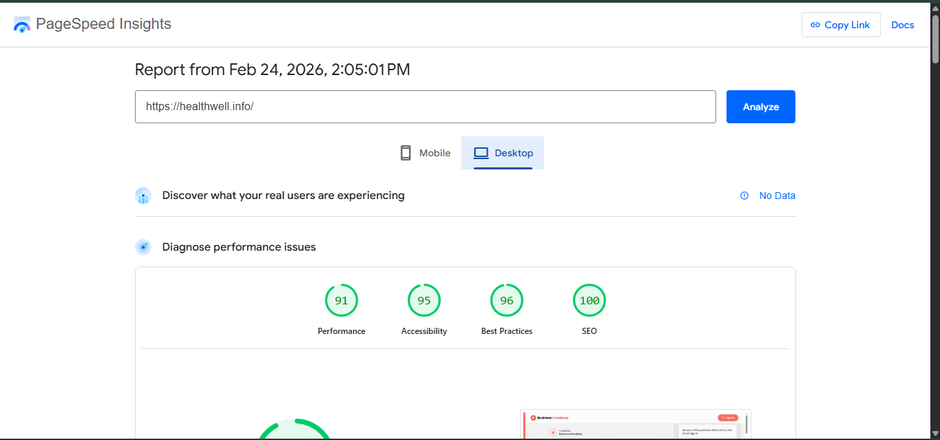
Task: Click the scrollbar up arrow
Action: tap(935, 7)
